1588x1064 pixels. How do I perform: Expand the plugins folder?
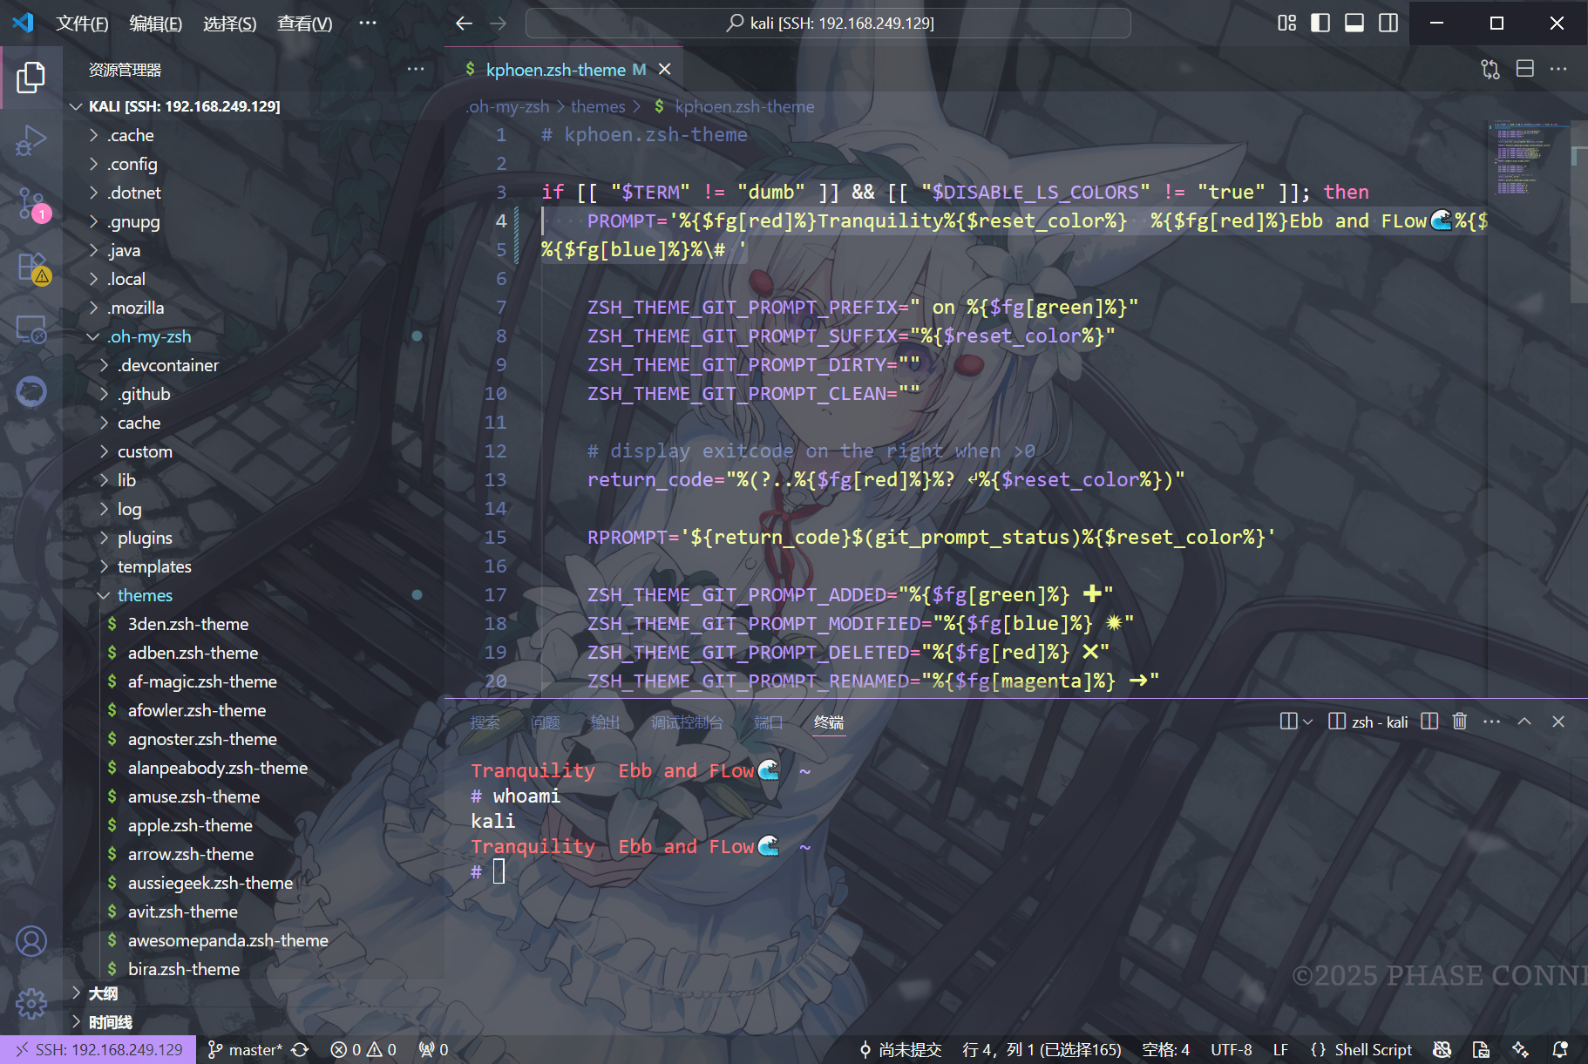coord(254,538)
